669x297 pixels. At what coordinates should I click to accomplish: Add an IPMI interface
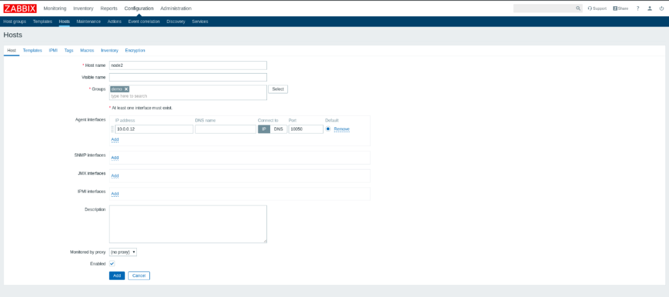click(x=115, y=194)
